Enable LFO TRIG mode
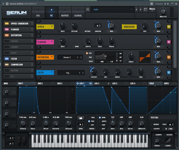This screenshot has height=150, width=179. pyautogui.click(x=89, y=117)
